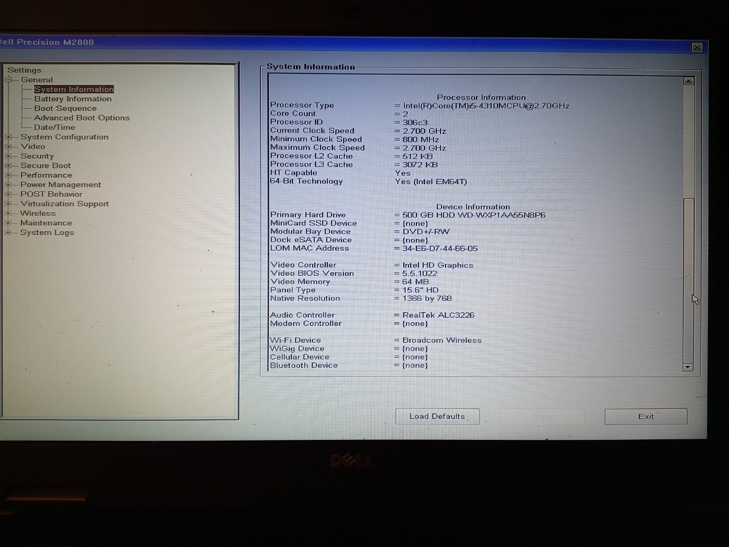Select the System Configuration label

(65, 137)
